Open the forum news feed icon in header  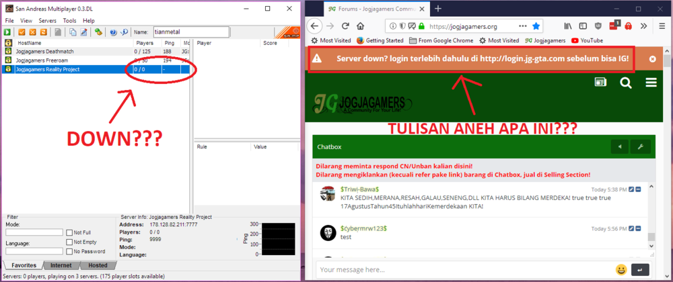click(600, 82)
